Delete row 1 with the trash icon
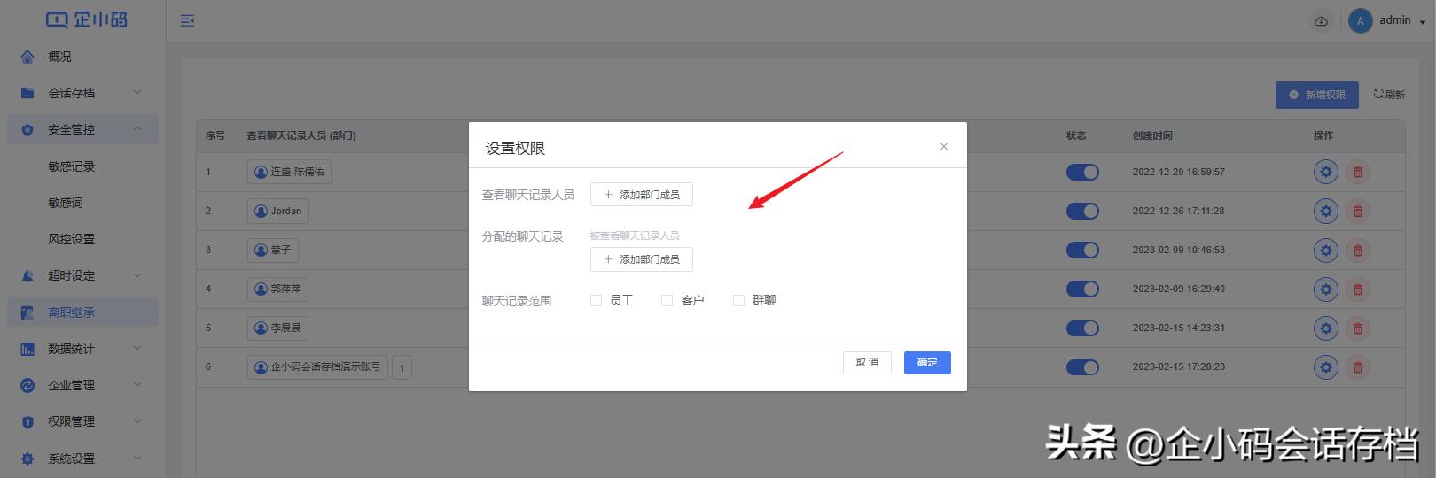 coord(1358,172)
